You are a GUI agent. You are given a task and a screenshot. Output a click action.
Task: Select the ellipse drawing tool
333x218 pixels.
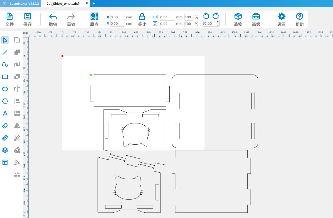point(5,89)
